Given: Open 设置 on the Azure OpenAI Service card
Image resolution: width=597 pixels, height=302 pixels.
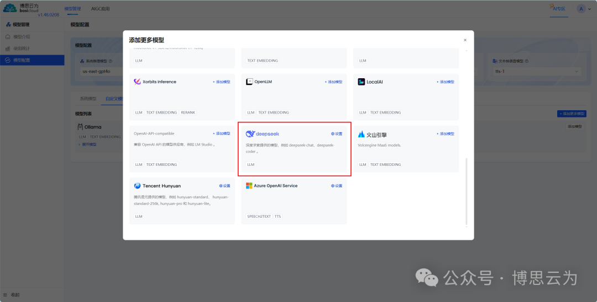Looking at the screenshot, I should pos(337,186).
